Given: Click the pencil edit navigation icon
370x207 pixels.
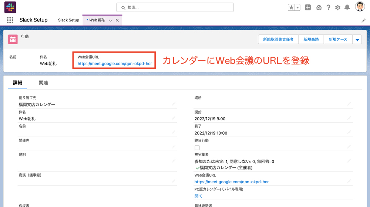Looking at the screenshot, I should click(363, 20).
